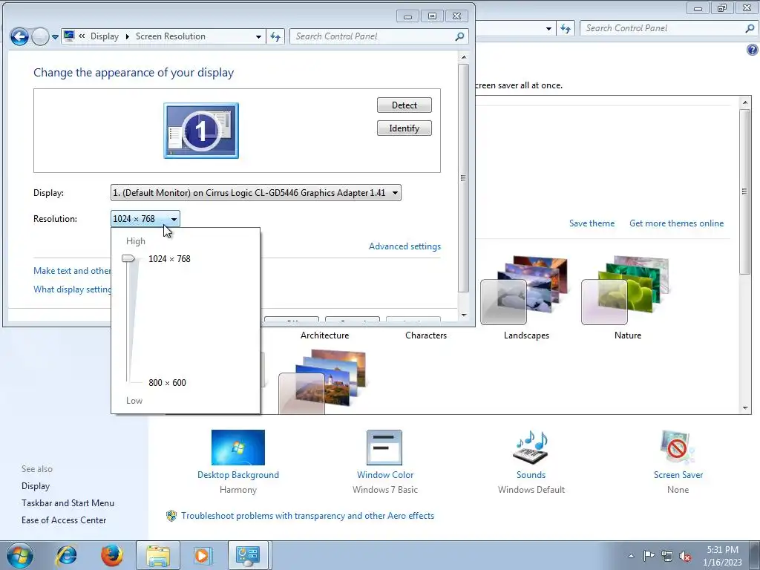Open Advanced settings link
The height and width of the screenshot is (570, 760).
coord(404,246)
